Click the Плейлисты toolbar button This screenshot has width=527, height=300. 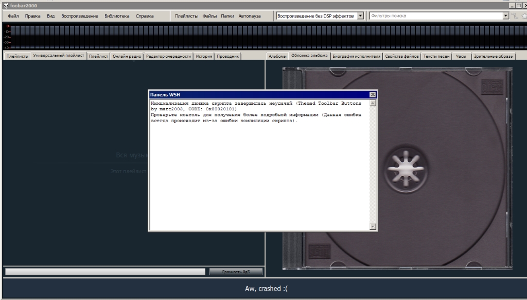(x=186, y=16)
